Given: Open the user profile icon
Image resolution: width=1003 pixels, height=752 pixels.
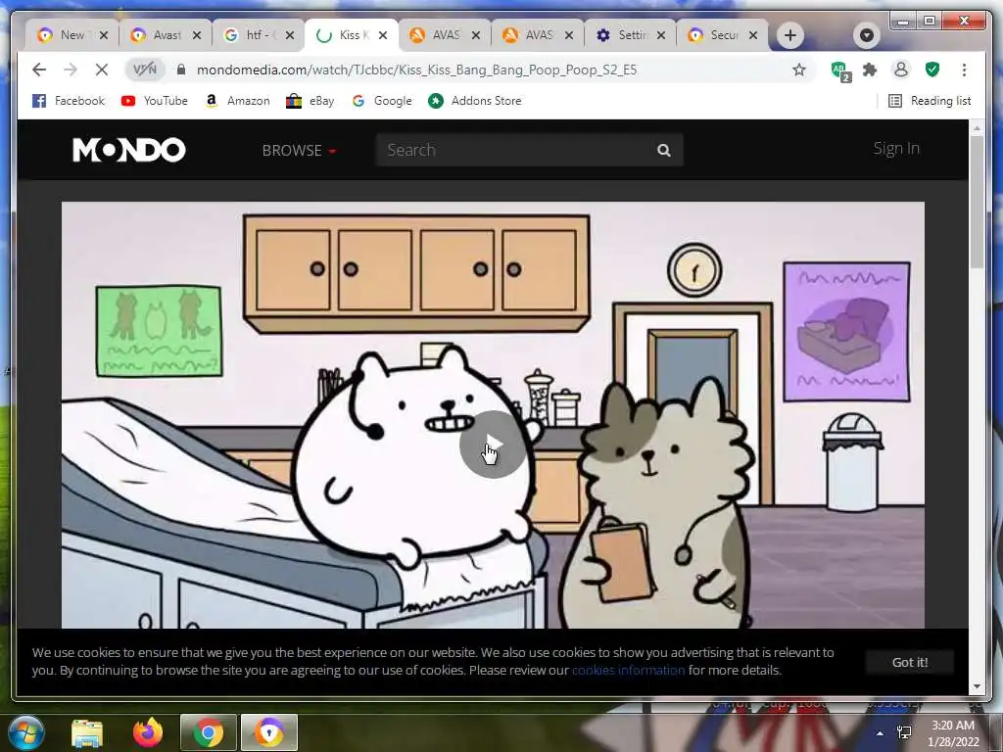Looking at the screenshot, I should pyautogui.click(x=901, y=70).
